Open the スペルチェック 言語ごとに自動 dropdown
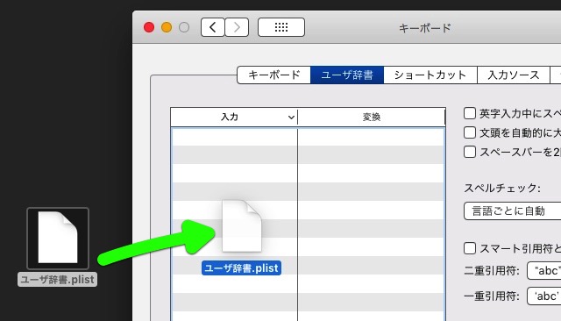561x321 pixels. (x=512, y=211)
